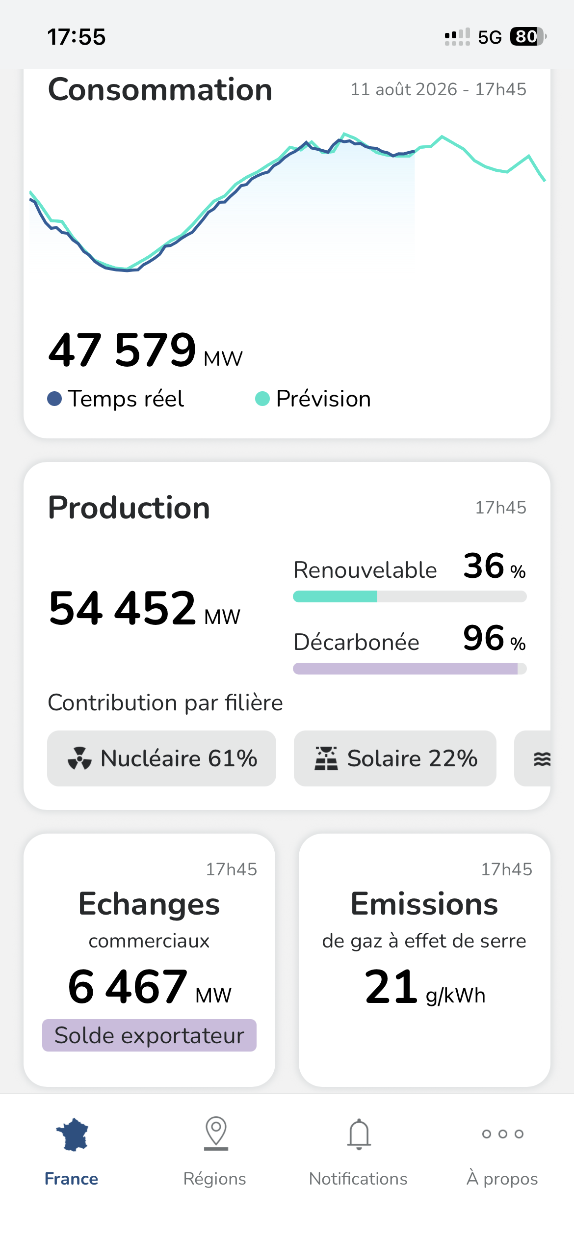Open Régions location pin icon
574x1243 pixels.
click(x=216, y=1134)
